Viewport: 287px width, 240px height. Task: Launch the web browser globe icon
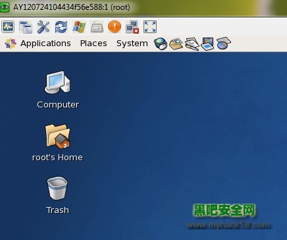[161, 44]
